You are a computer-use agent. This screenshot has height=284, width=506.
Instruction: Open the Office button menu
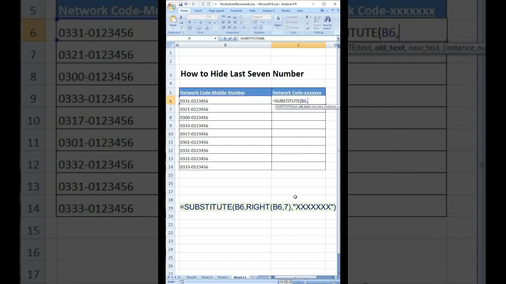171,6
